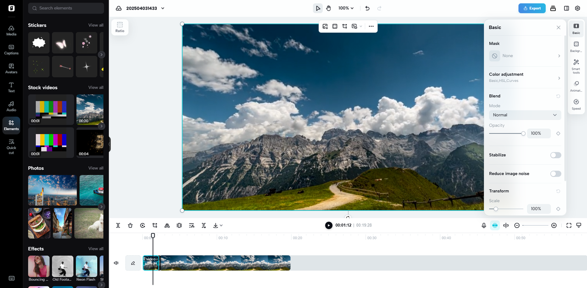The width and height of the screenshot is (587, 288).
Task: Add an Opacity keyframe diamond
Action: point(558,133)
